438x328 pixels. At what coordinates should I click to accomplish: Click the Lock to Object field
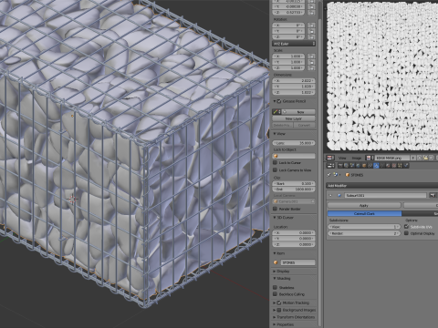click(x=294, y=156)
